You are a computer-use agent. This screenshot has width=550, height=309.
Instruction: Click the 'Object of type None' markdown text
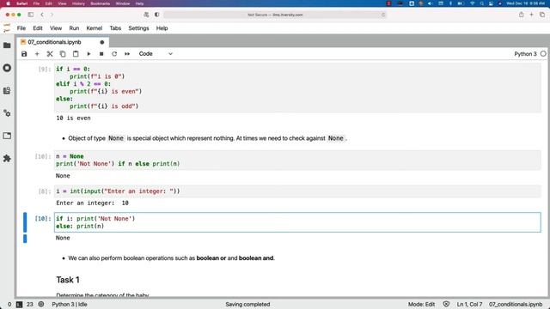pos(207,138)
